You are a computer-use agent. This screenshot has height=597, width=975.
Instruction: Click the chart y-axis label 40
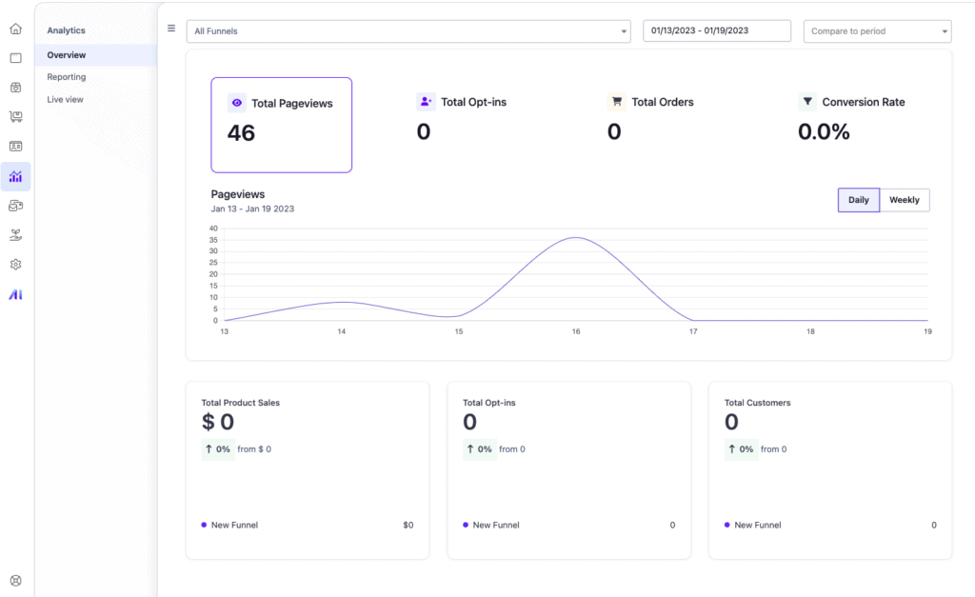[213, 229]
